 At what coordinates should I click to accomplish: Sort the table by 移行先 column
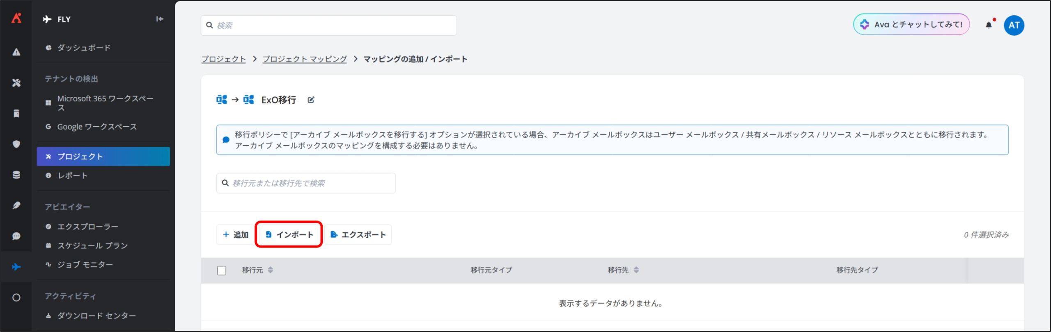(x=636, y=270)
